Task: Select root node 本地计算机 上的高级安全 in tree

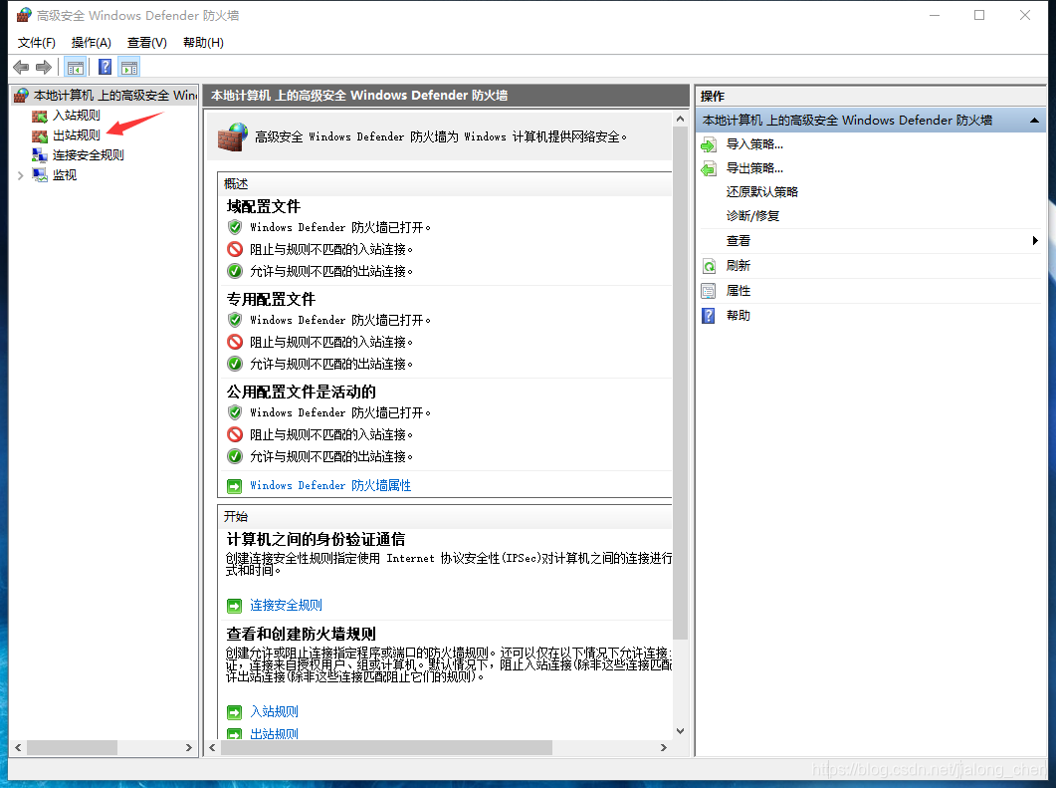Action: pos(114,95)
